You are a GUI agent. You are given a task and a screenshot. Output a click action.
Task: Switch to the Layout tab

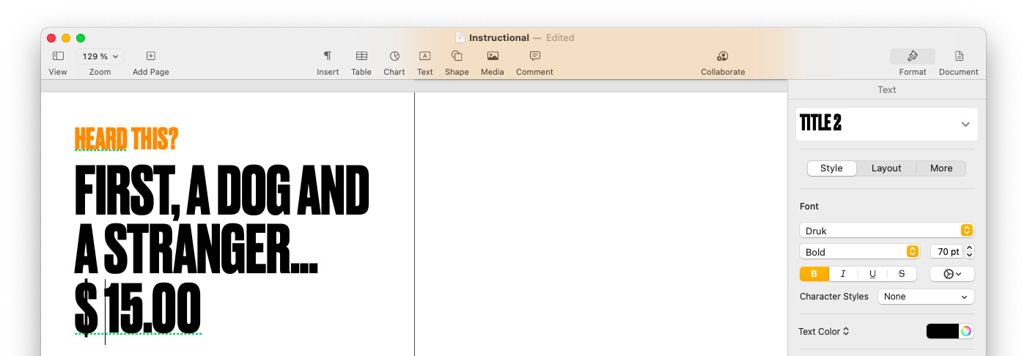tap(886, 168)
